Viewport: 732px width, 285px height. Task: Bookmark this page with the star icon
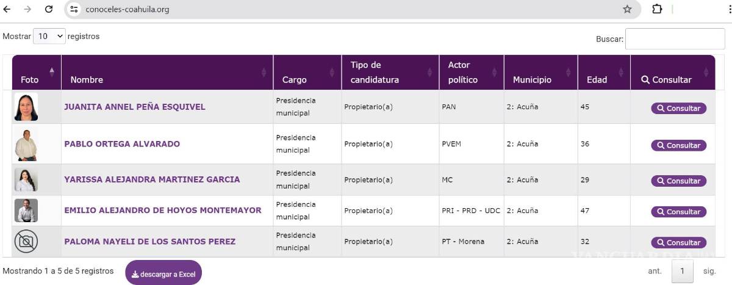[627, 9]
